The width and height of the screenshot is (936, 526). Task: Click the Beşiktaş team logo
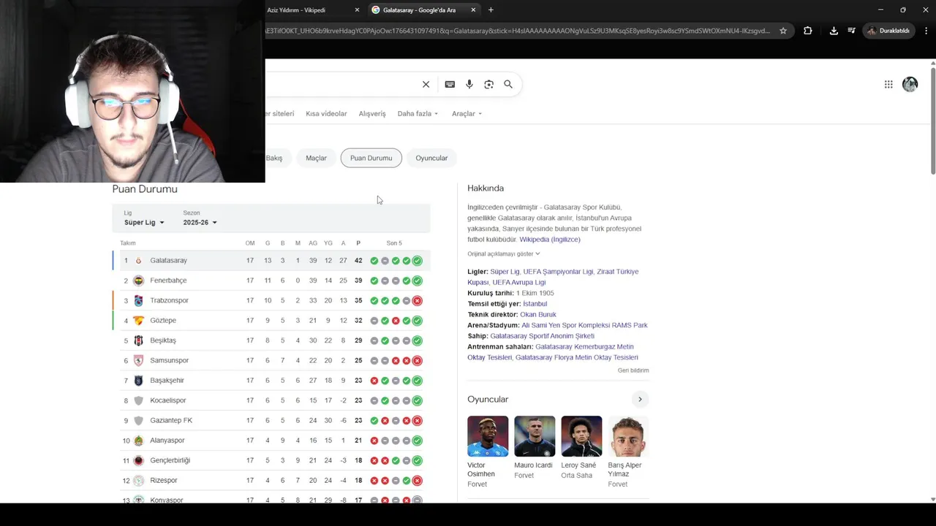tap(138, 340)
